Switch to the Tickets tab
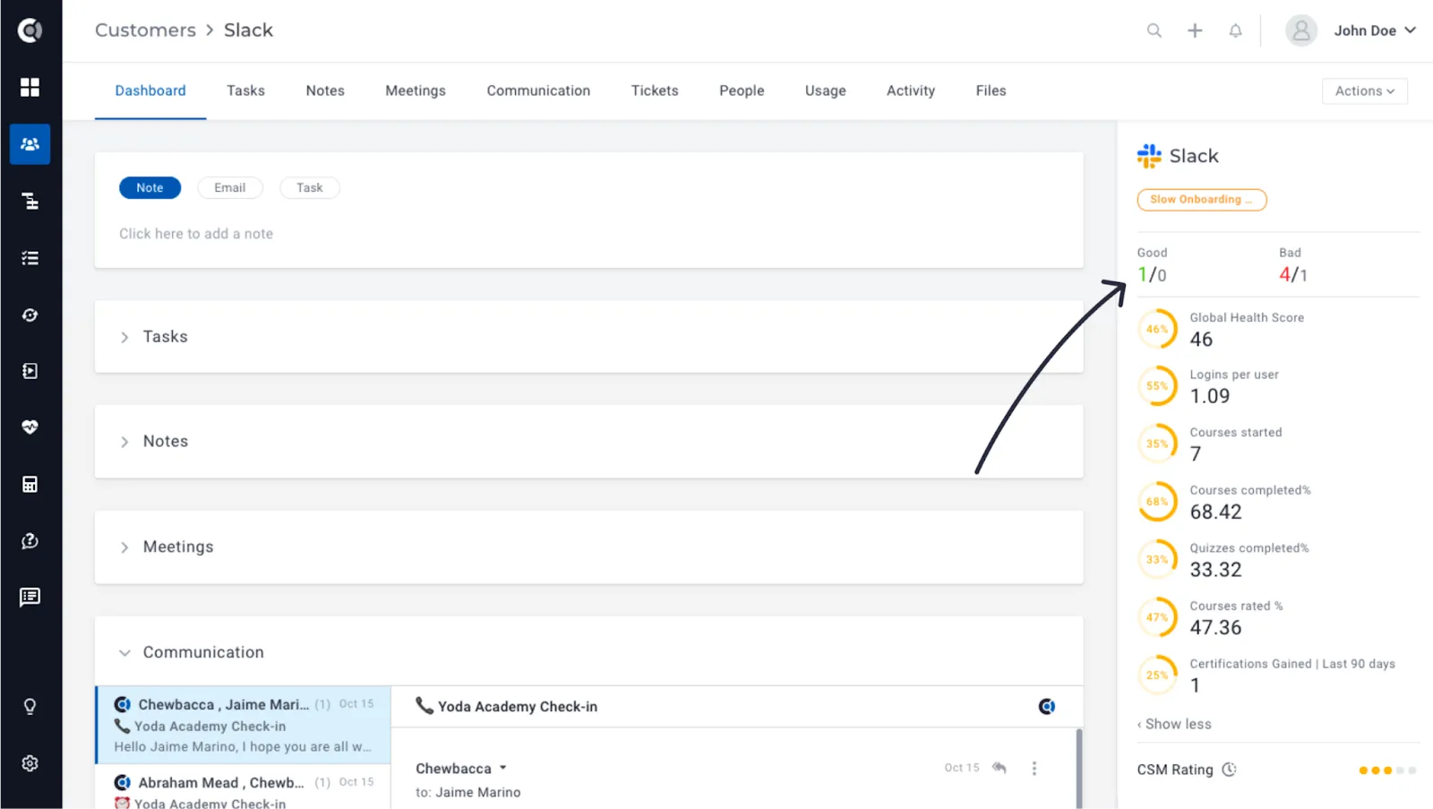This screenshot has height=809, width=1433. [655, 90]
